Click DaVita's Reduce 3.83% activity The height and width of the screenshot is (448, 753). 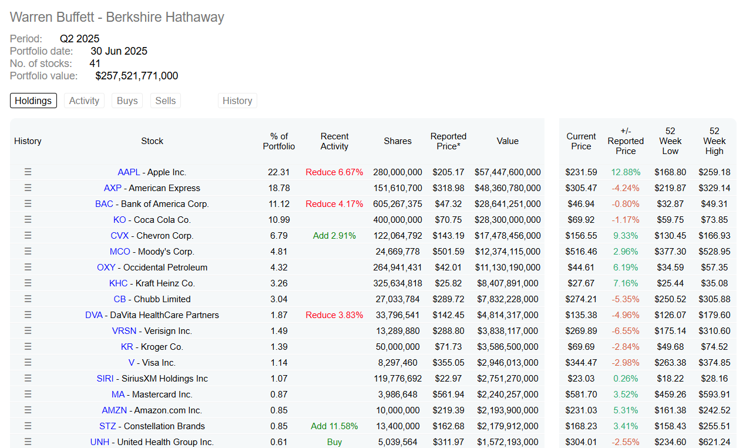coord(334,315)
